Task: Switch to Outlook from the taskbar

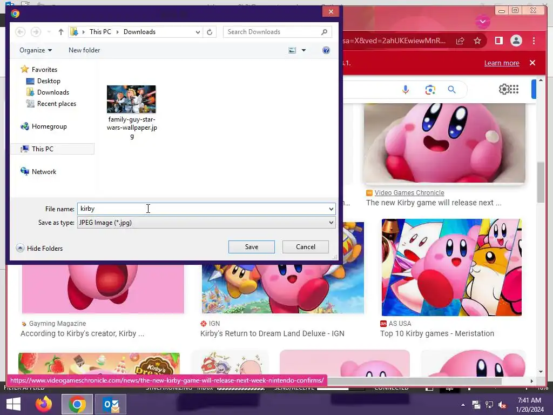Action: [111, 404]
